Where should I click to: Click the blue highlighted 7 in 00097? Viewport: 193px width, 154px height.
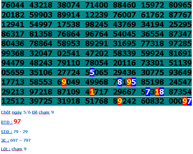[x=189, y=101]
